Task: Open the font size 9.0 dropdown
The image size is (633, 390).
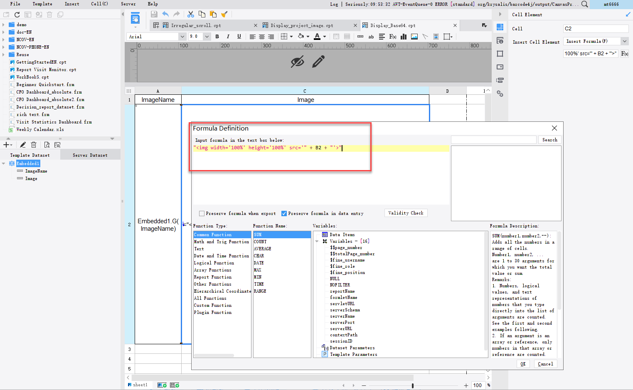Action: click(x=207, y=37)
